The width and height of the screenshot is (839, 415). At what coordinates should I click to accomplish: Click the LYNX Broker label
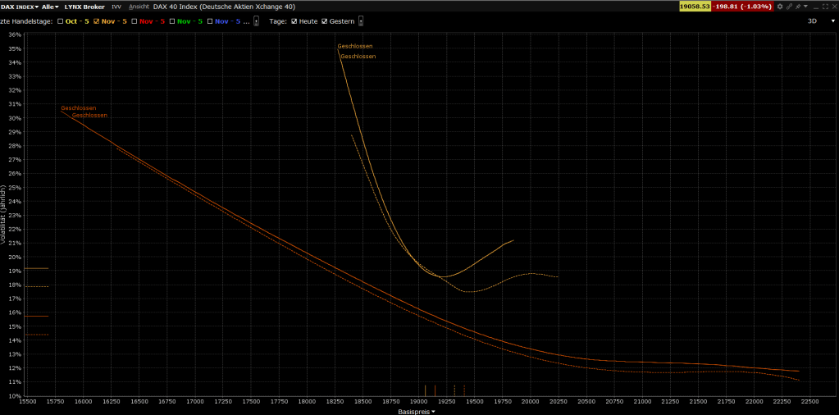pyautogui.click(x=84, y=7)
